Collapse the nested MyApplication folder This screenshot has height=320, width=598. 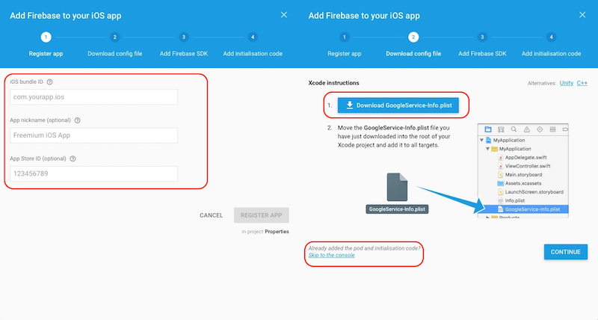[486, 149]
